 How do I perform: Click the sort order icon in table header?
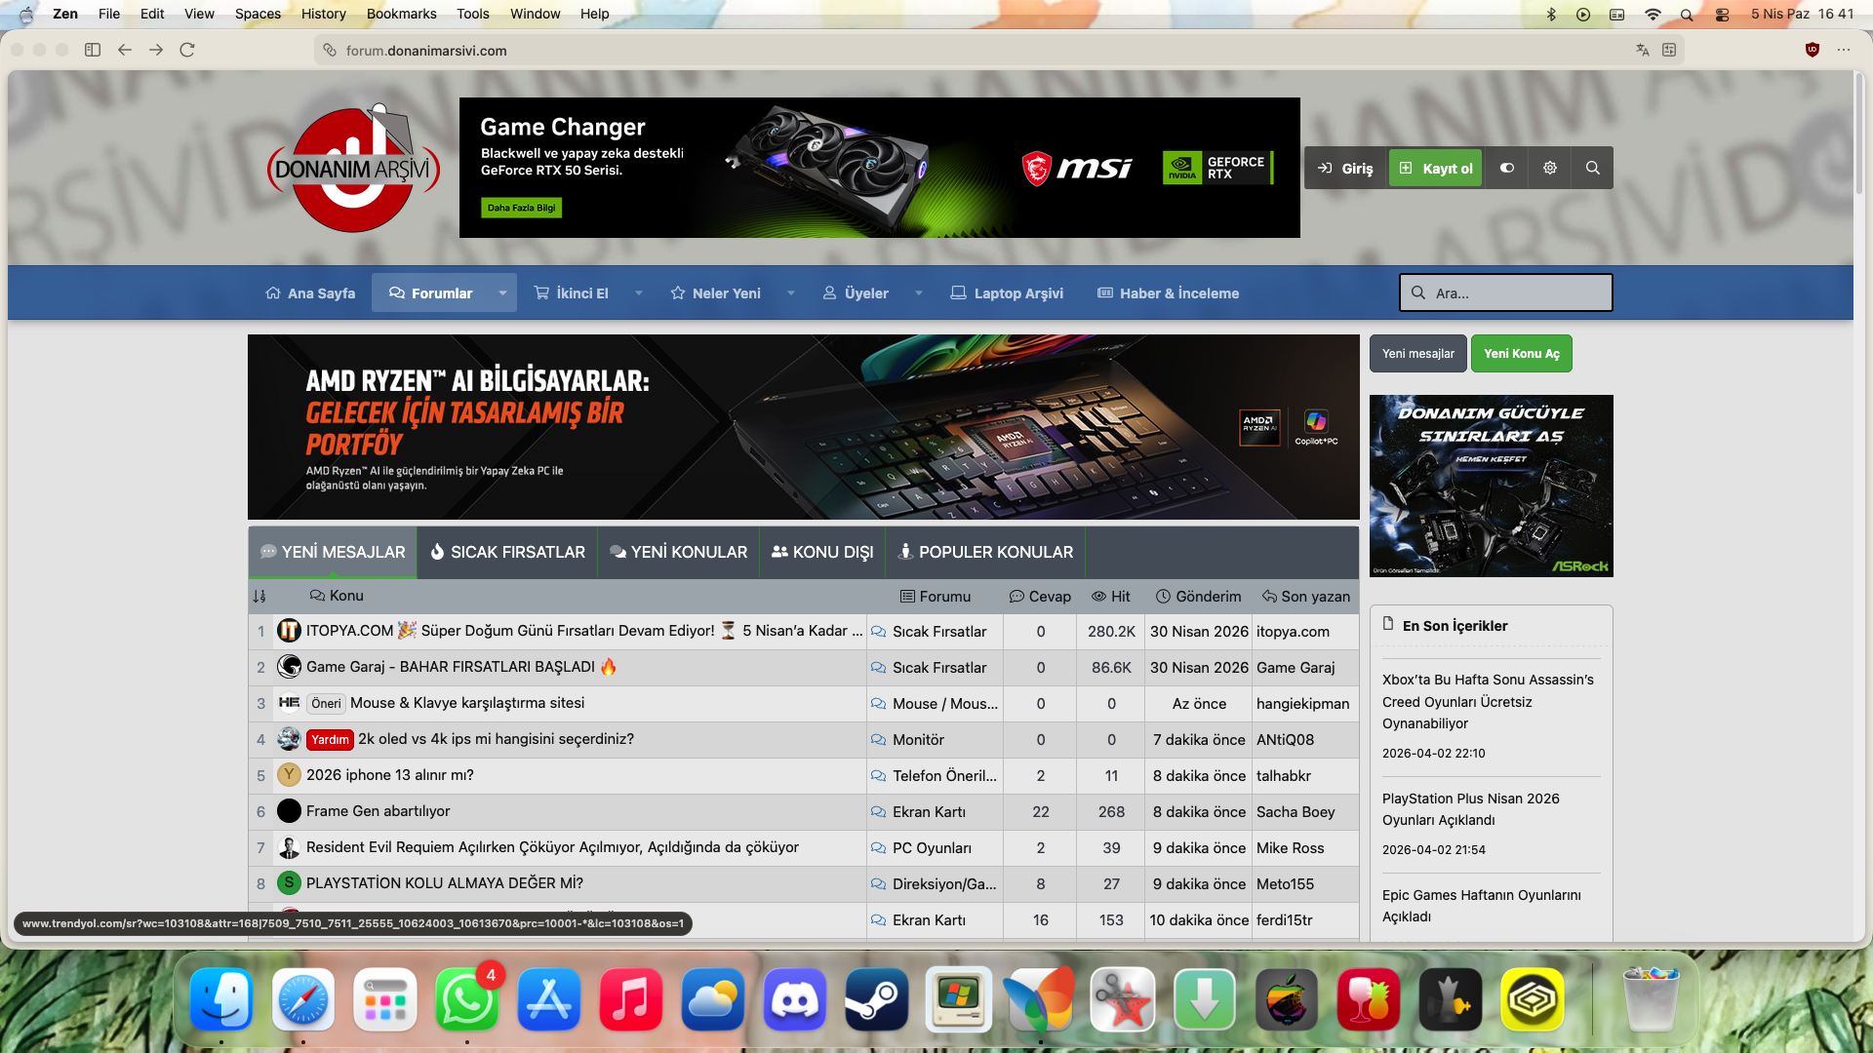[x=259, y=596]
